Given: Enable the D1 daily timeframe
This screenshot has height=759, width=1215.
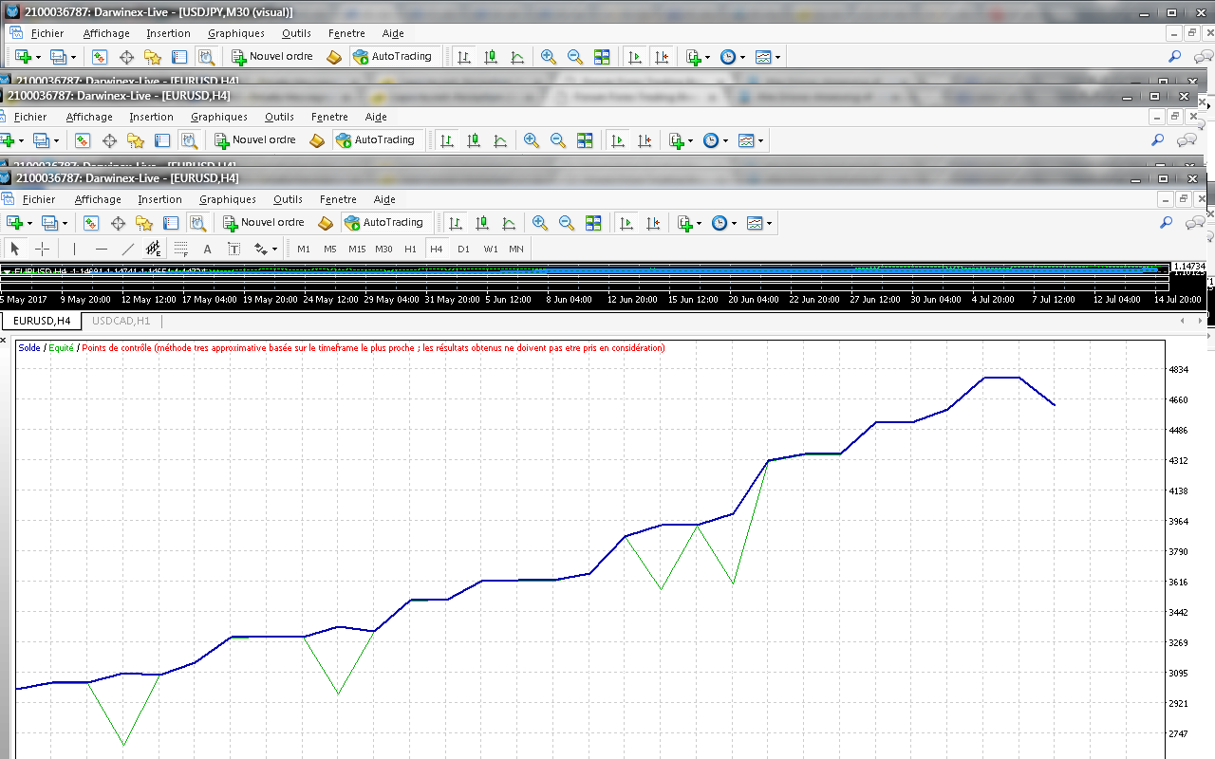Looking at the screenshot, I should pos(463,249).
